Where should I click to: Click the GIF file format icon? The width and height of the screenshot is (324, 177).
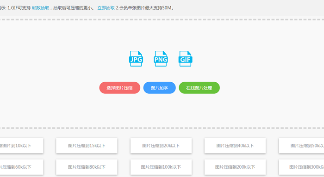185,59
